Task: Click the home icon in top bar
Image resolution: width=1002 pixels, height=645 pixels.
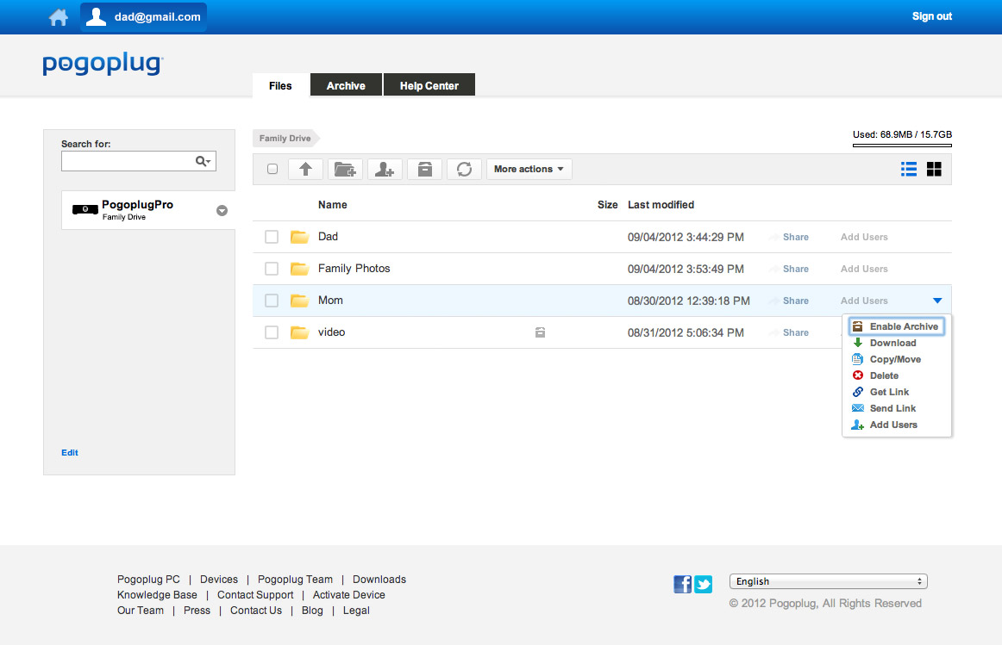Action: pyautogui.click(x=59, y=17)
